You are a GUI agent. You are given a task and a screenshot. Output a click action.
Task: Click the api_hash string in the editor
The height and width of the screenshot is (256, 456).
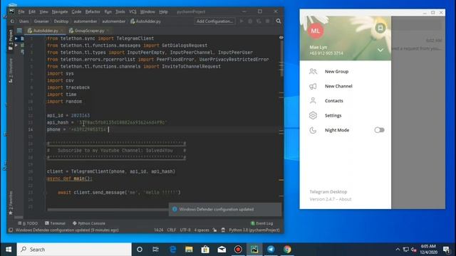pyautogui.click(x=123, y=122)
